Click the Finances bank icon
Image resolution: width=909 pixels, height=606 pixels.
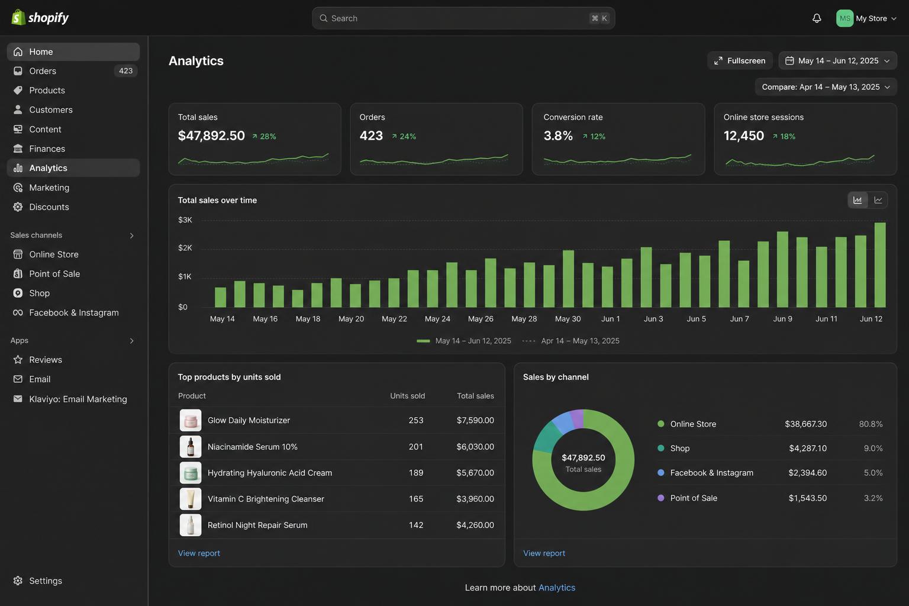pos(18,149)
